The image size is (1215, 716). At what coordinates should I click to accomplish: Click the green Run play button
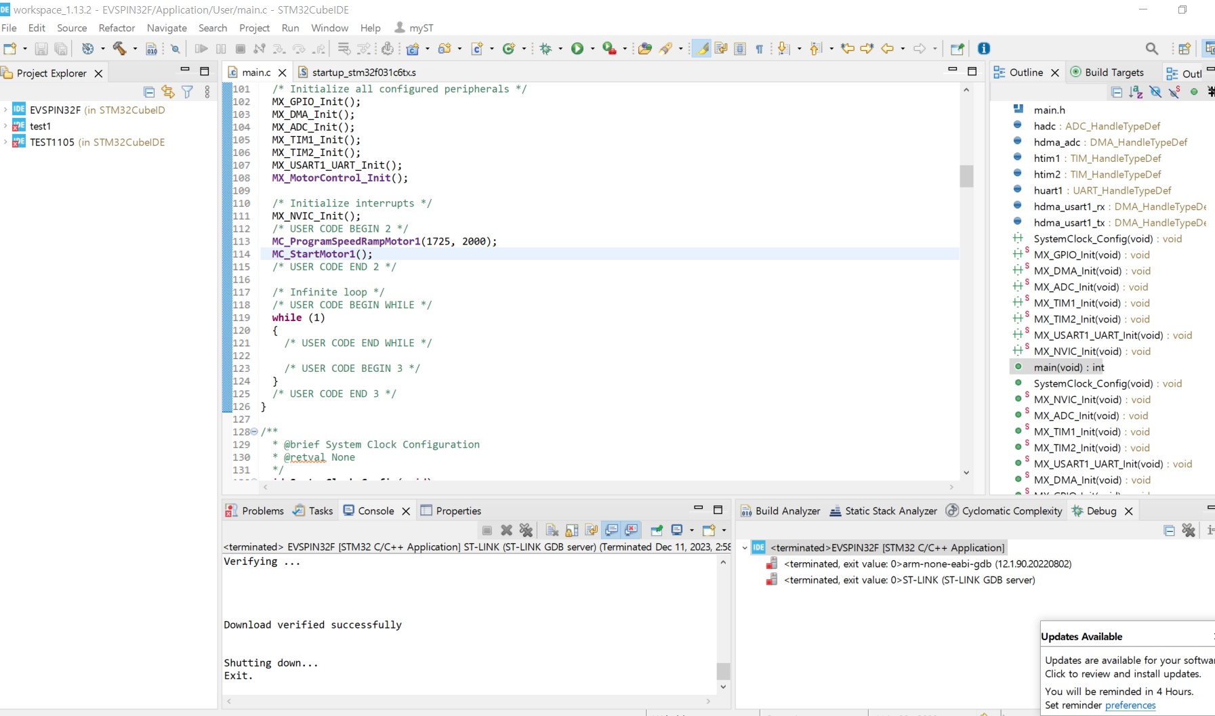click(x=577, y=48)
